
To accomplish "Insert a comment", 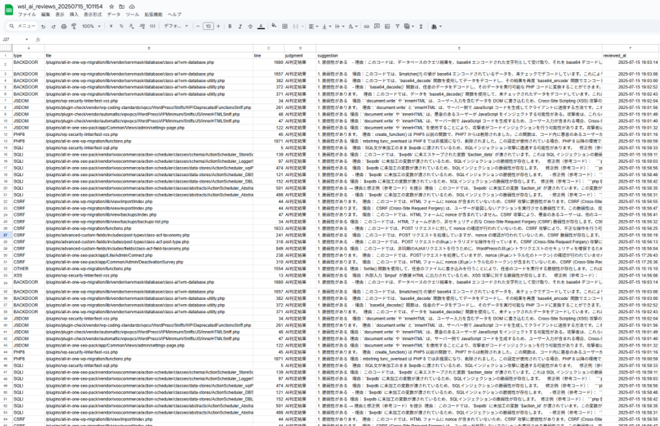I will tap(377, 26).
